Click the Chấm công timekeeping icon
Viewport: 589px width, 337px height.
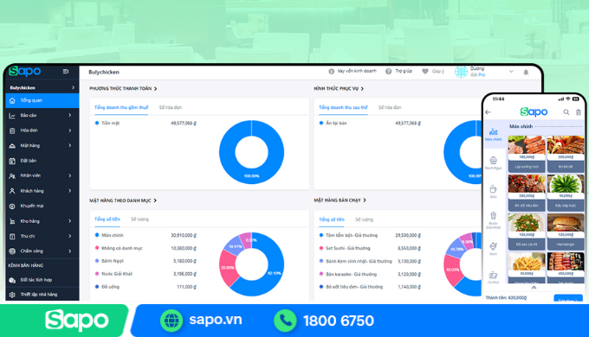point(12,251)
